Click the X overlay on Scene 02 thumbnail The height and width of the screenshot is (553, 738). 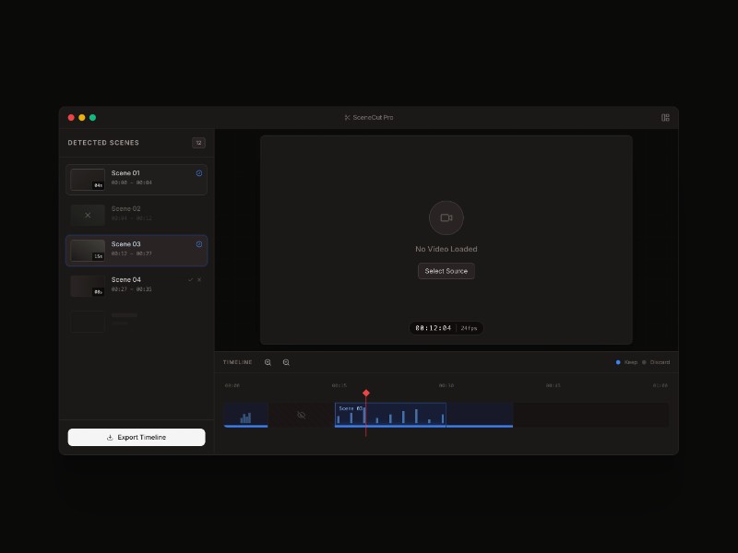click(88, 215)
